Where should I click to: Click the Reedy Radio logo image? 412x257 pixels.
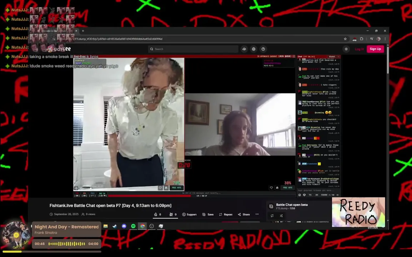coord(358,212)
